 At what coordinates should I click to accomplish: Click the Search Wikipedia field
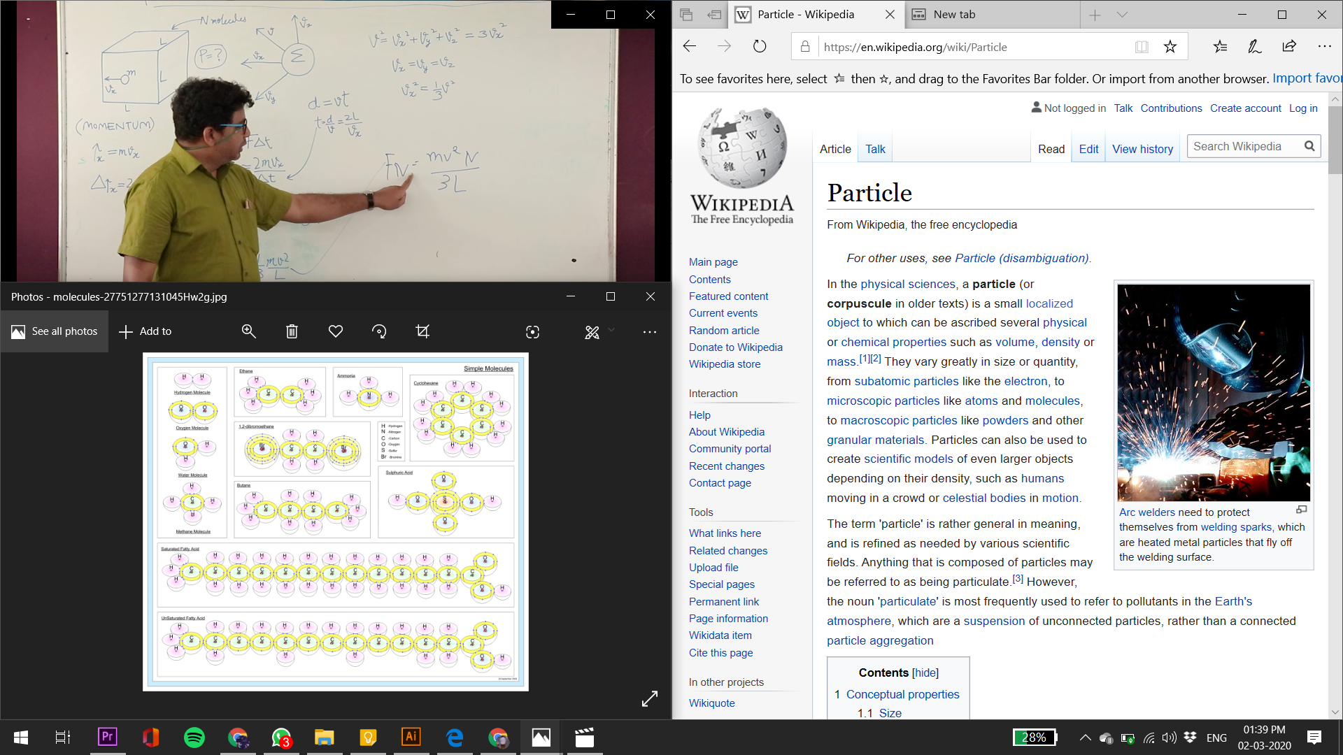coord(1244,146)
